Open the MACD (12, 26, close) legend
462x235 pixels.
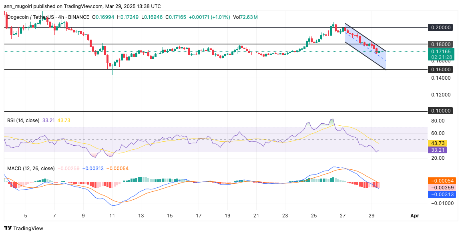[31, 169]
